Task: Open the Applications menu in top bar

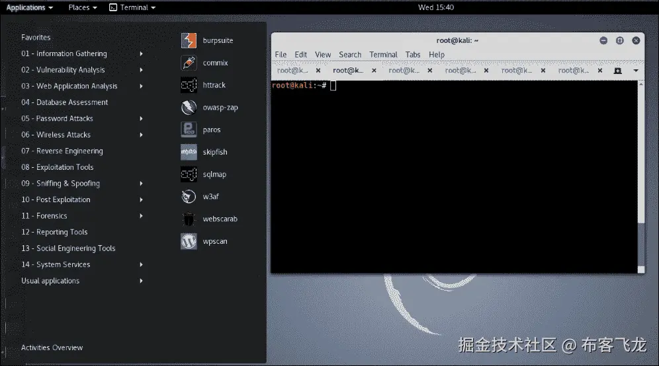Action: pyautogui.click(x=29, y=7)
